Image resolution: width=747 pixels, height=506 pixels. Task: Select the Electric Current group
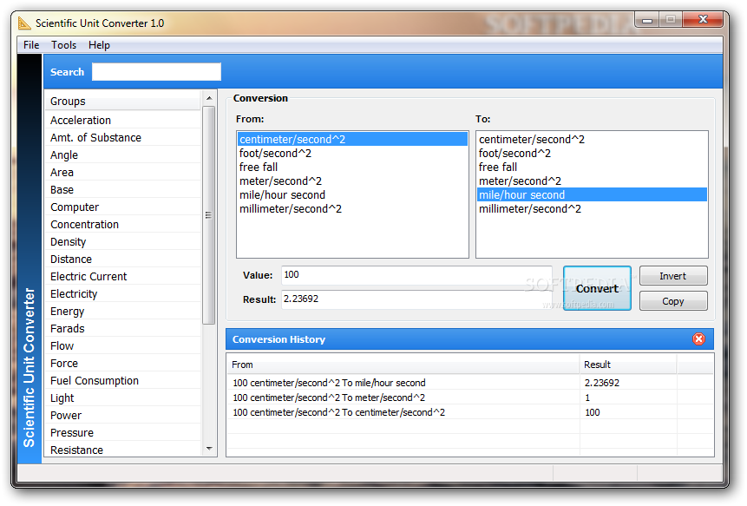123,277
